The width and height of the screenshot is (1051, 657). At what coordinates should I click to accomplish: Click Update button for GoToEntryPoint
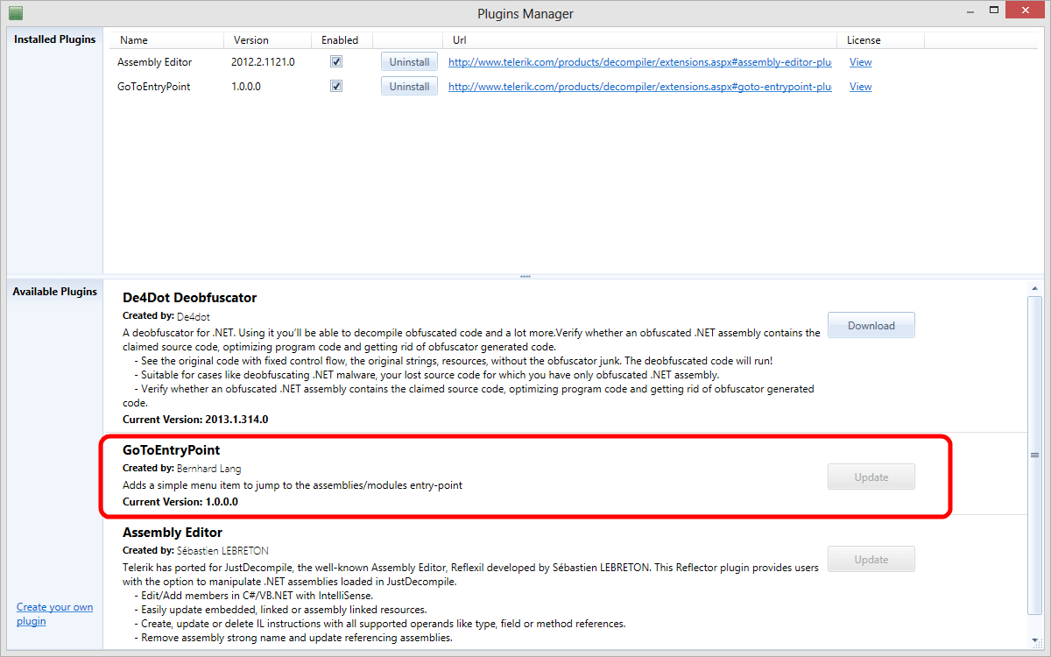[871, 477]
